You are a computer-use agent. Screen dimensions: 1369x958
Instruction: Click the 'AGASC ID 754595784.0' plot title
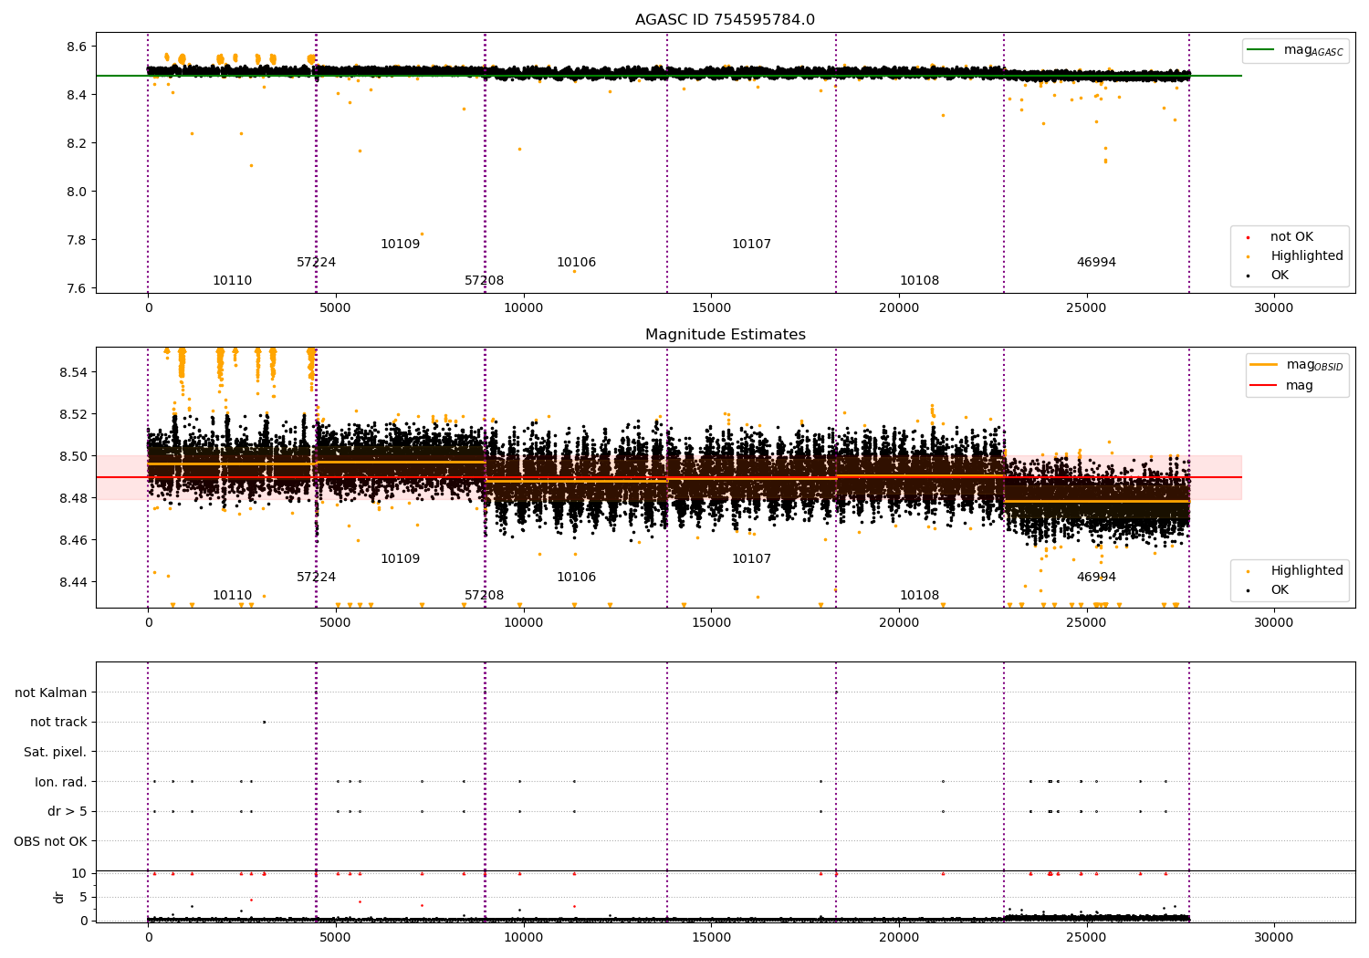coord(725,19)
